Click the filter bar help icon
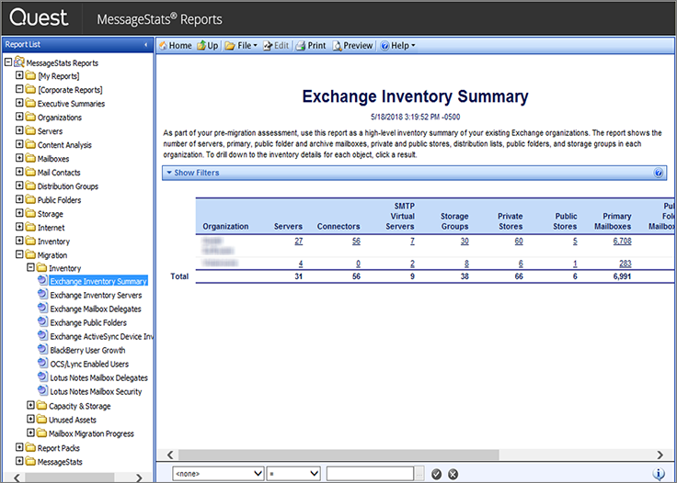 659,173
